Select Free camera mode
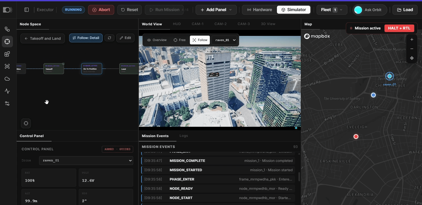This screenshot has height=205, width=422. pyautogui.click(x=180, y=40)
